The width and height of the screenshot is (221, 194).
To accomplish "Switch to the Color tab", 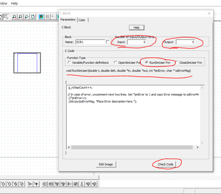I will click(82, 20).
